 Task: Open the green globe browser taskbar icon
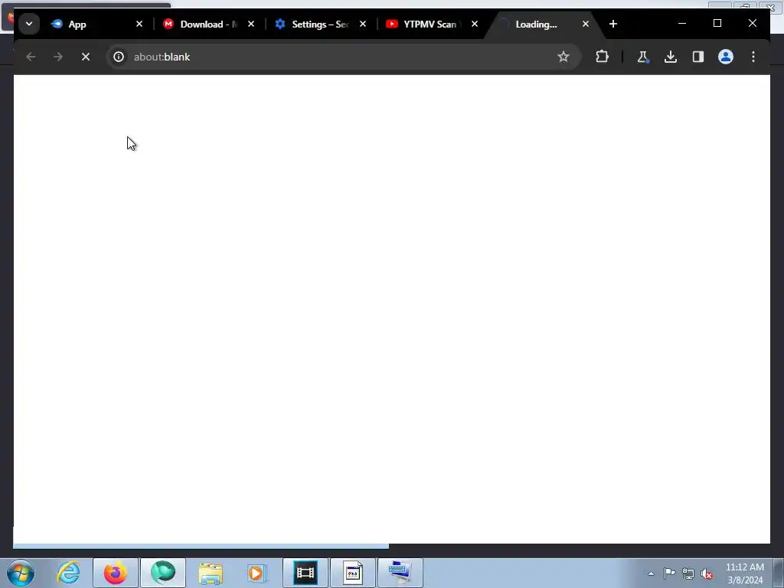pos(163,573)
